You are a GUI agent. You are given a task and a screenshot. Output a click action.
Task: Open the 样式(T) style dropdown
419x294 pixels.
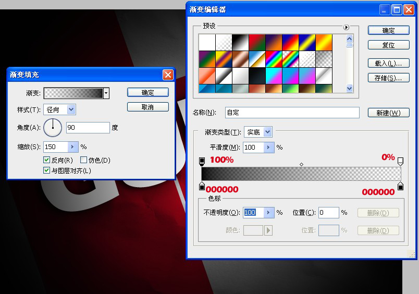pyautogui.click(x=71, y=109)
